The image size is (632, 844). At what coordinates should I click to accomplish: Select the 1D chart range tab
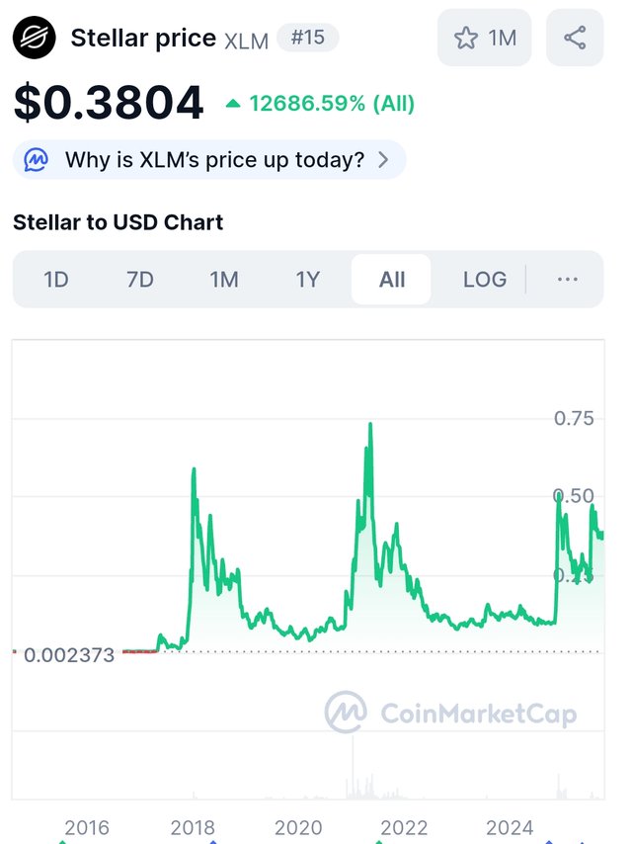click(56, 280)
